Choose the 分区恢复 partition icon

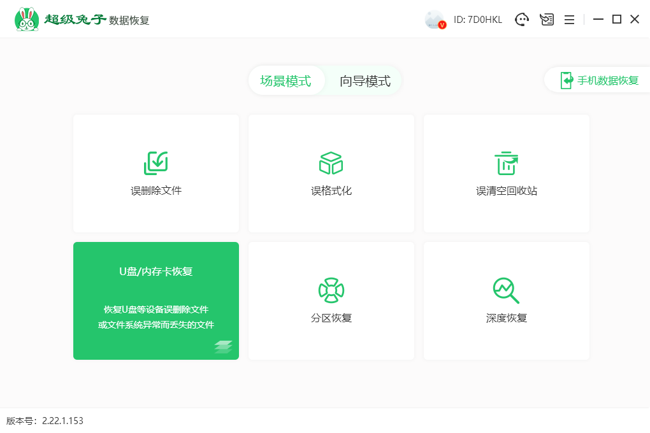(331, 290)
